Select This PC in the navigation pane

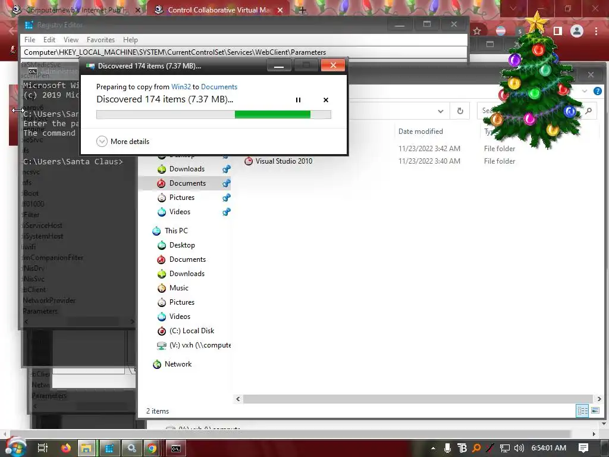pos(176,231)
